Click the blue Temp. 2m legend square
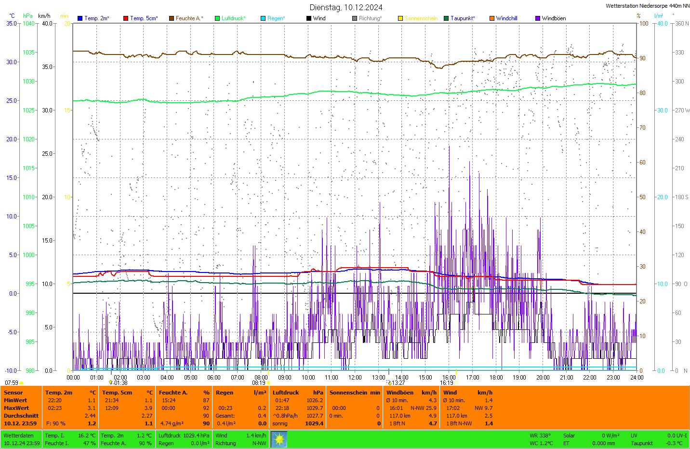The image size is (690, 449). (80, 18)
